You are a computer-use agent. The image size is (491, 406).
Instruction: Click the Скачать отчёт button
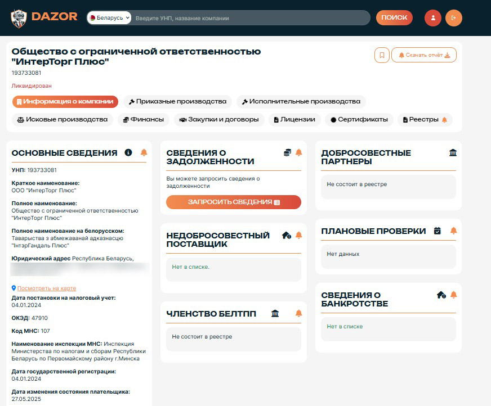[424, 55]
